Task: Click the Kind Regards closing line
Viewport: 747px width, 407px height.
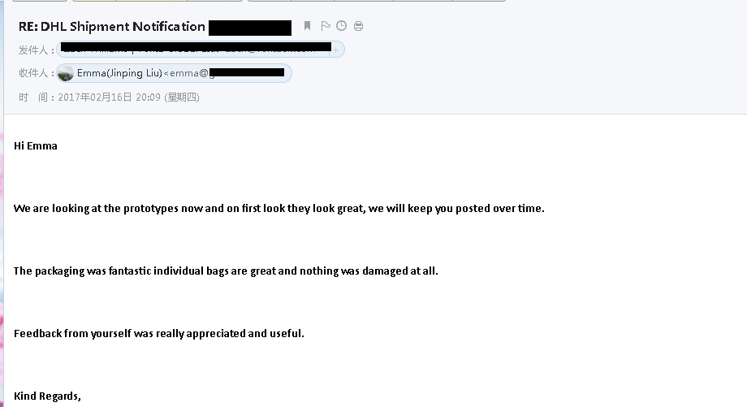Action: [x=47, y=396]
